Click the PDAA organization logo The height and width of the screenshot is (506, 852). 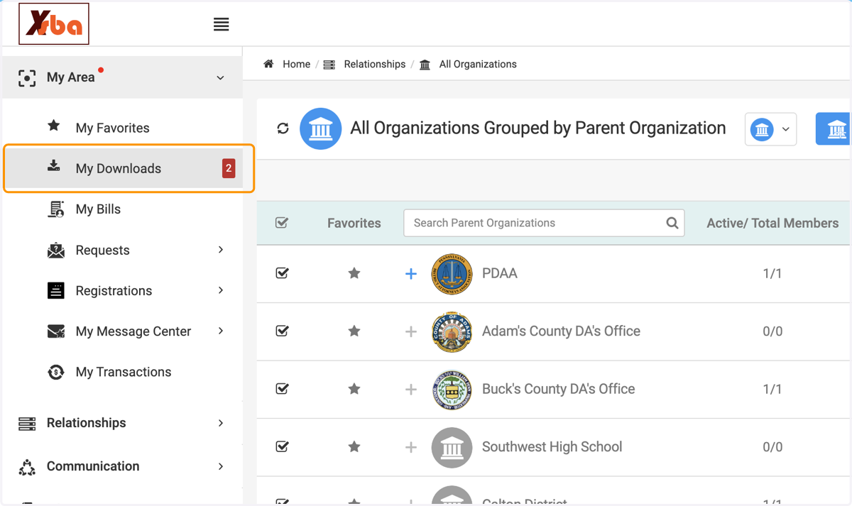point(452,273)
